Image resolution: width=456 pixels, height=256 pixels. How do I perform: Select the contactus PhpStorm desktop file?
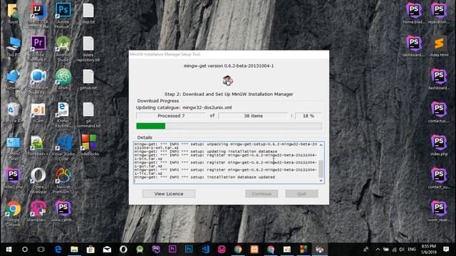click(439, 112)
